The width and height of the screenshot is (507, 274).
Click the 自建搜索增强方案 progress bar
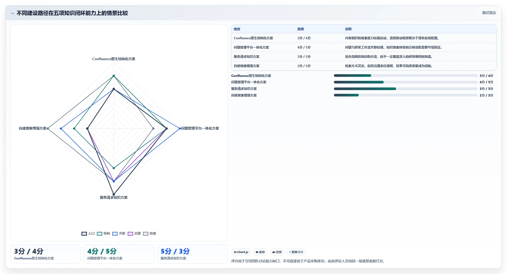click(405, 95)
